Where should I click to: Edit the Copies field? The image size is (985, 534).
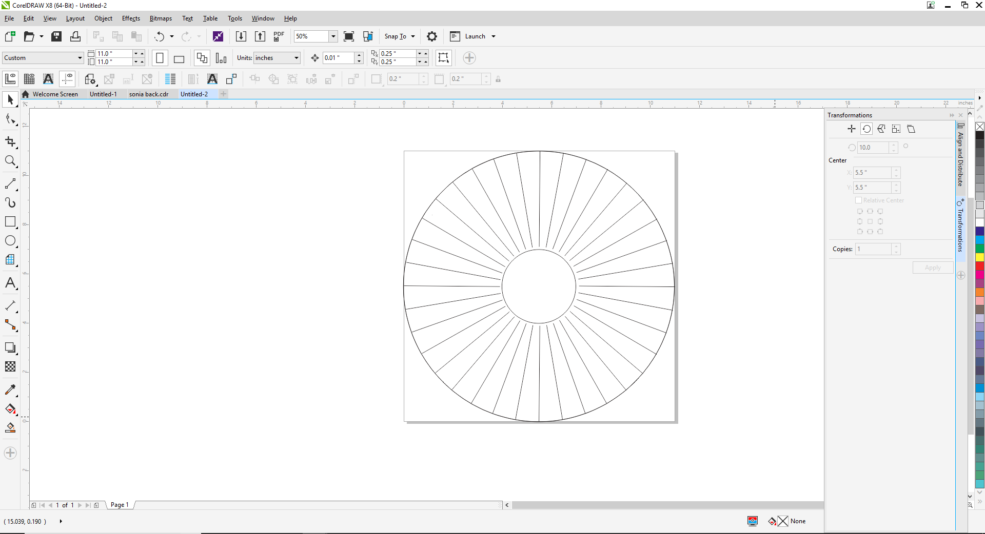click(873, 249)
